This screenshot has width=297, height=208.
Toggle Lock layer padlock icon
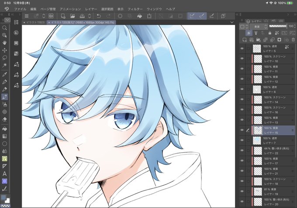click(270, 33)
